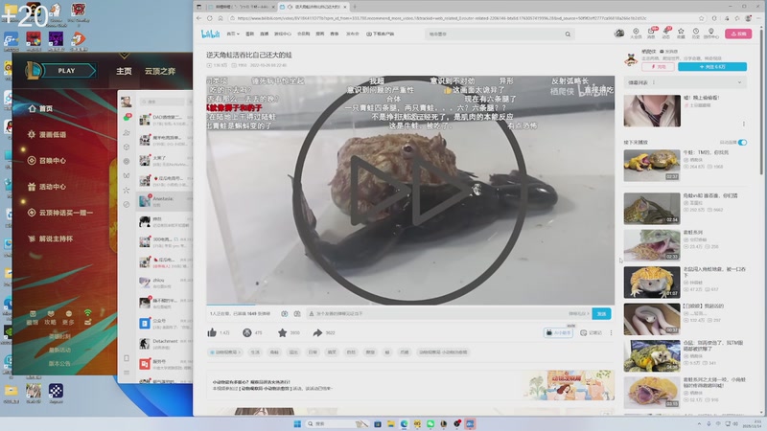Toggle the danmaku display switch below video

[x=285, y=314]
